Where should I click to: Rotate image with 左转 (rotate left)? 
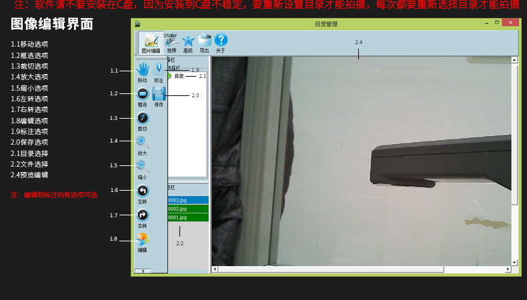pyautogui.click(x=143, y=195)
